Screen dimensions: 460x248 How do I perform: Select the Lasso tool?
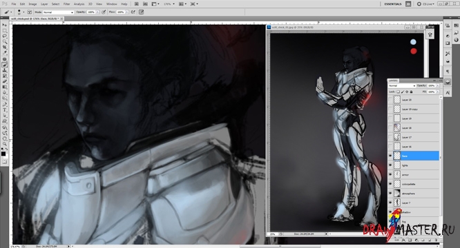coord(4,37)
